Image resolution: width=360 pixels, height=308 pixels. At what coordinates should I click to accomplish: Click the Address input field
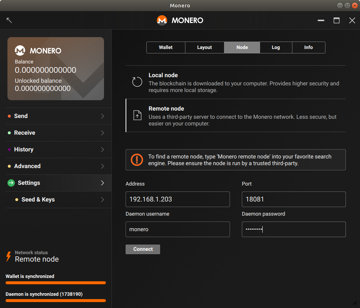coord(178,199)
